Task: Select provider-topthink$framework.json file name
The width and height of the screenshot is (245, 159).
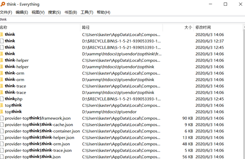Action: [x=38, y=118]
